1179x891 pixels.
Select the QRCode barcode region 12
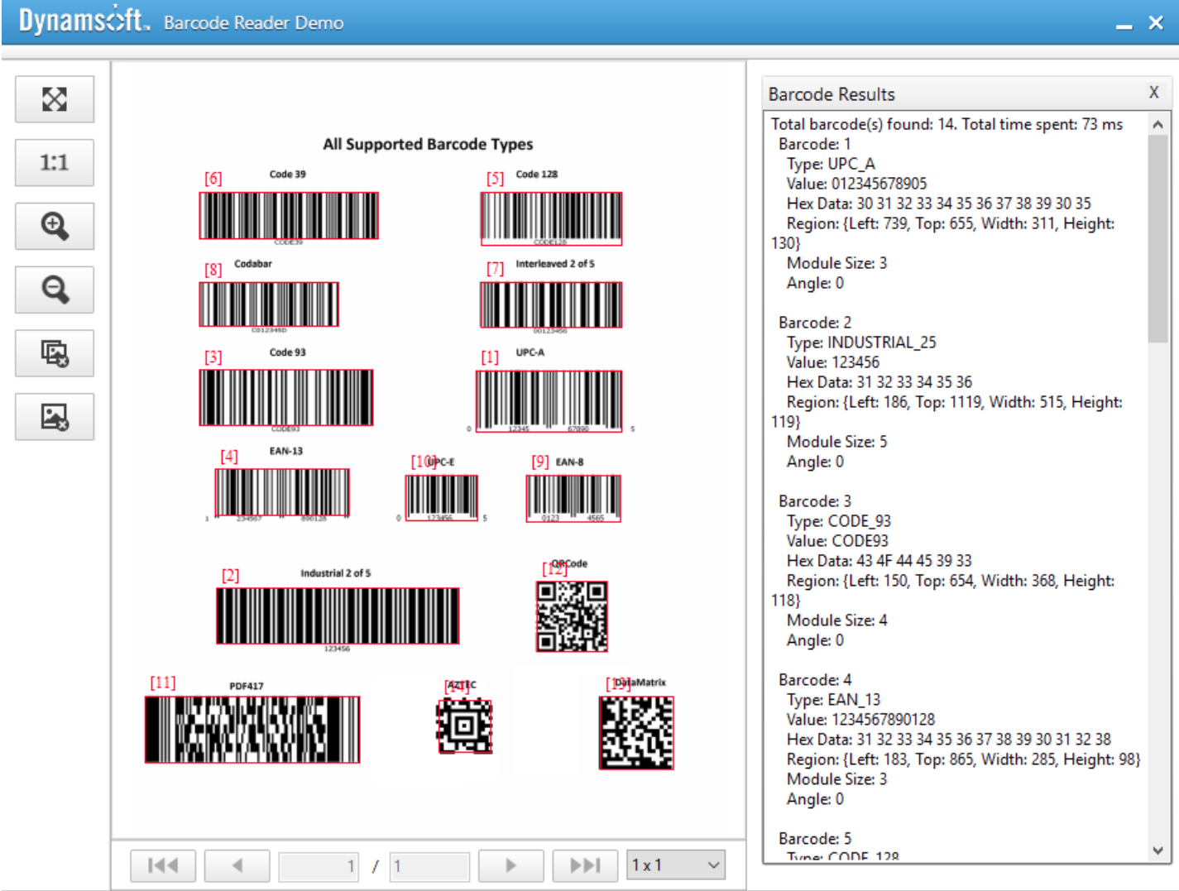pyautogui.click(x=571, y=616)
